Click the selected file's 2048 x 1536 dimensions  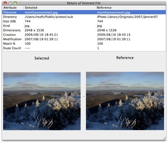click(x=34, y=30)
